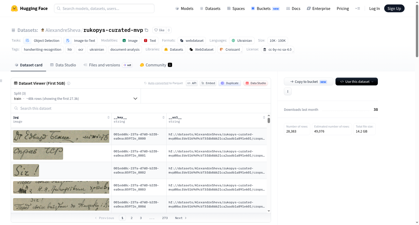Expand the left sidebar menu icon
419x225 pixels.
1,81
